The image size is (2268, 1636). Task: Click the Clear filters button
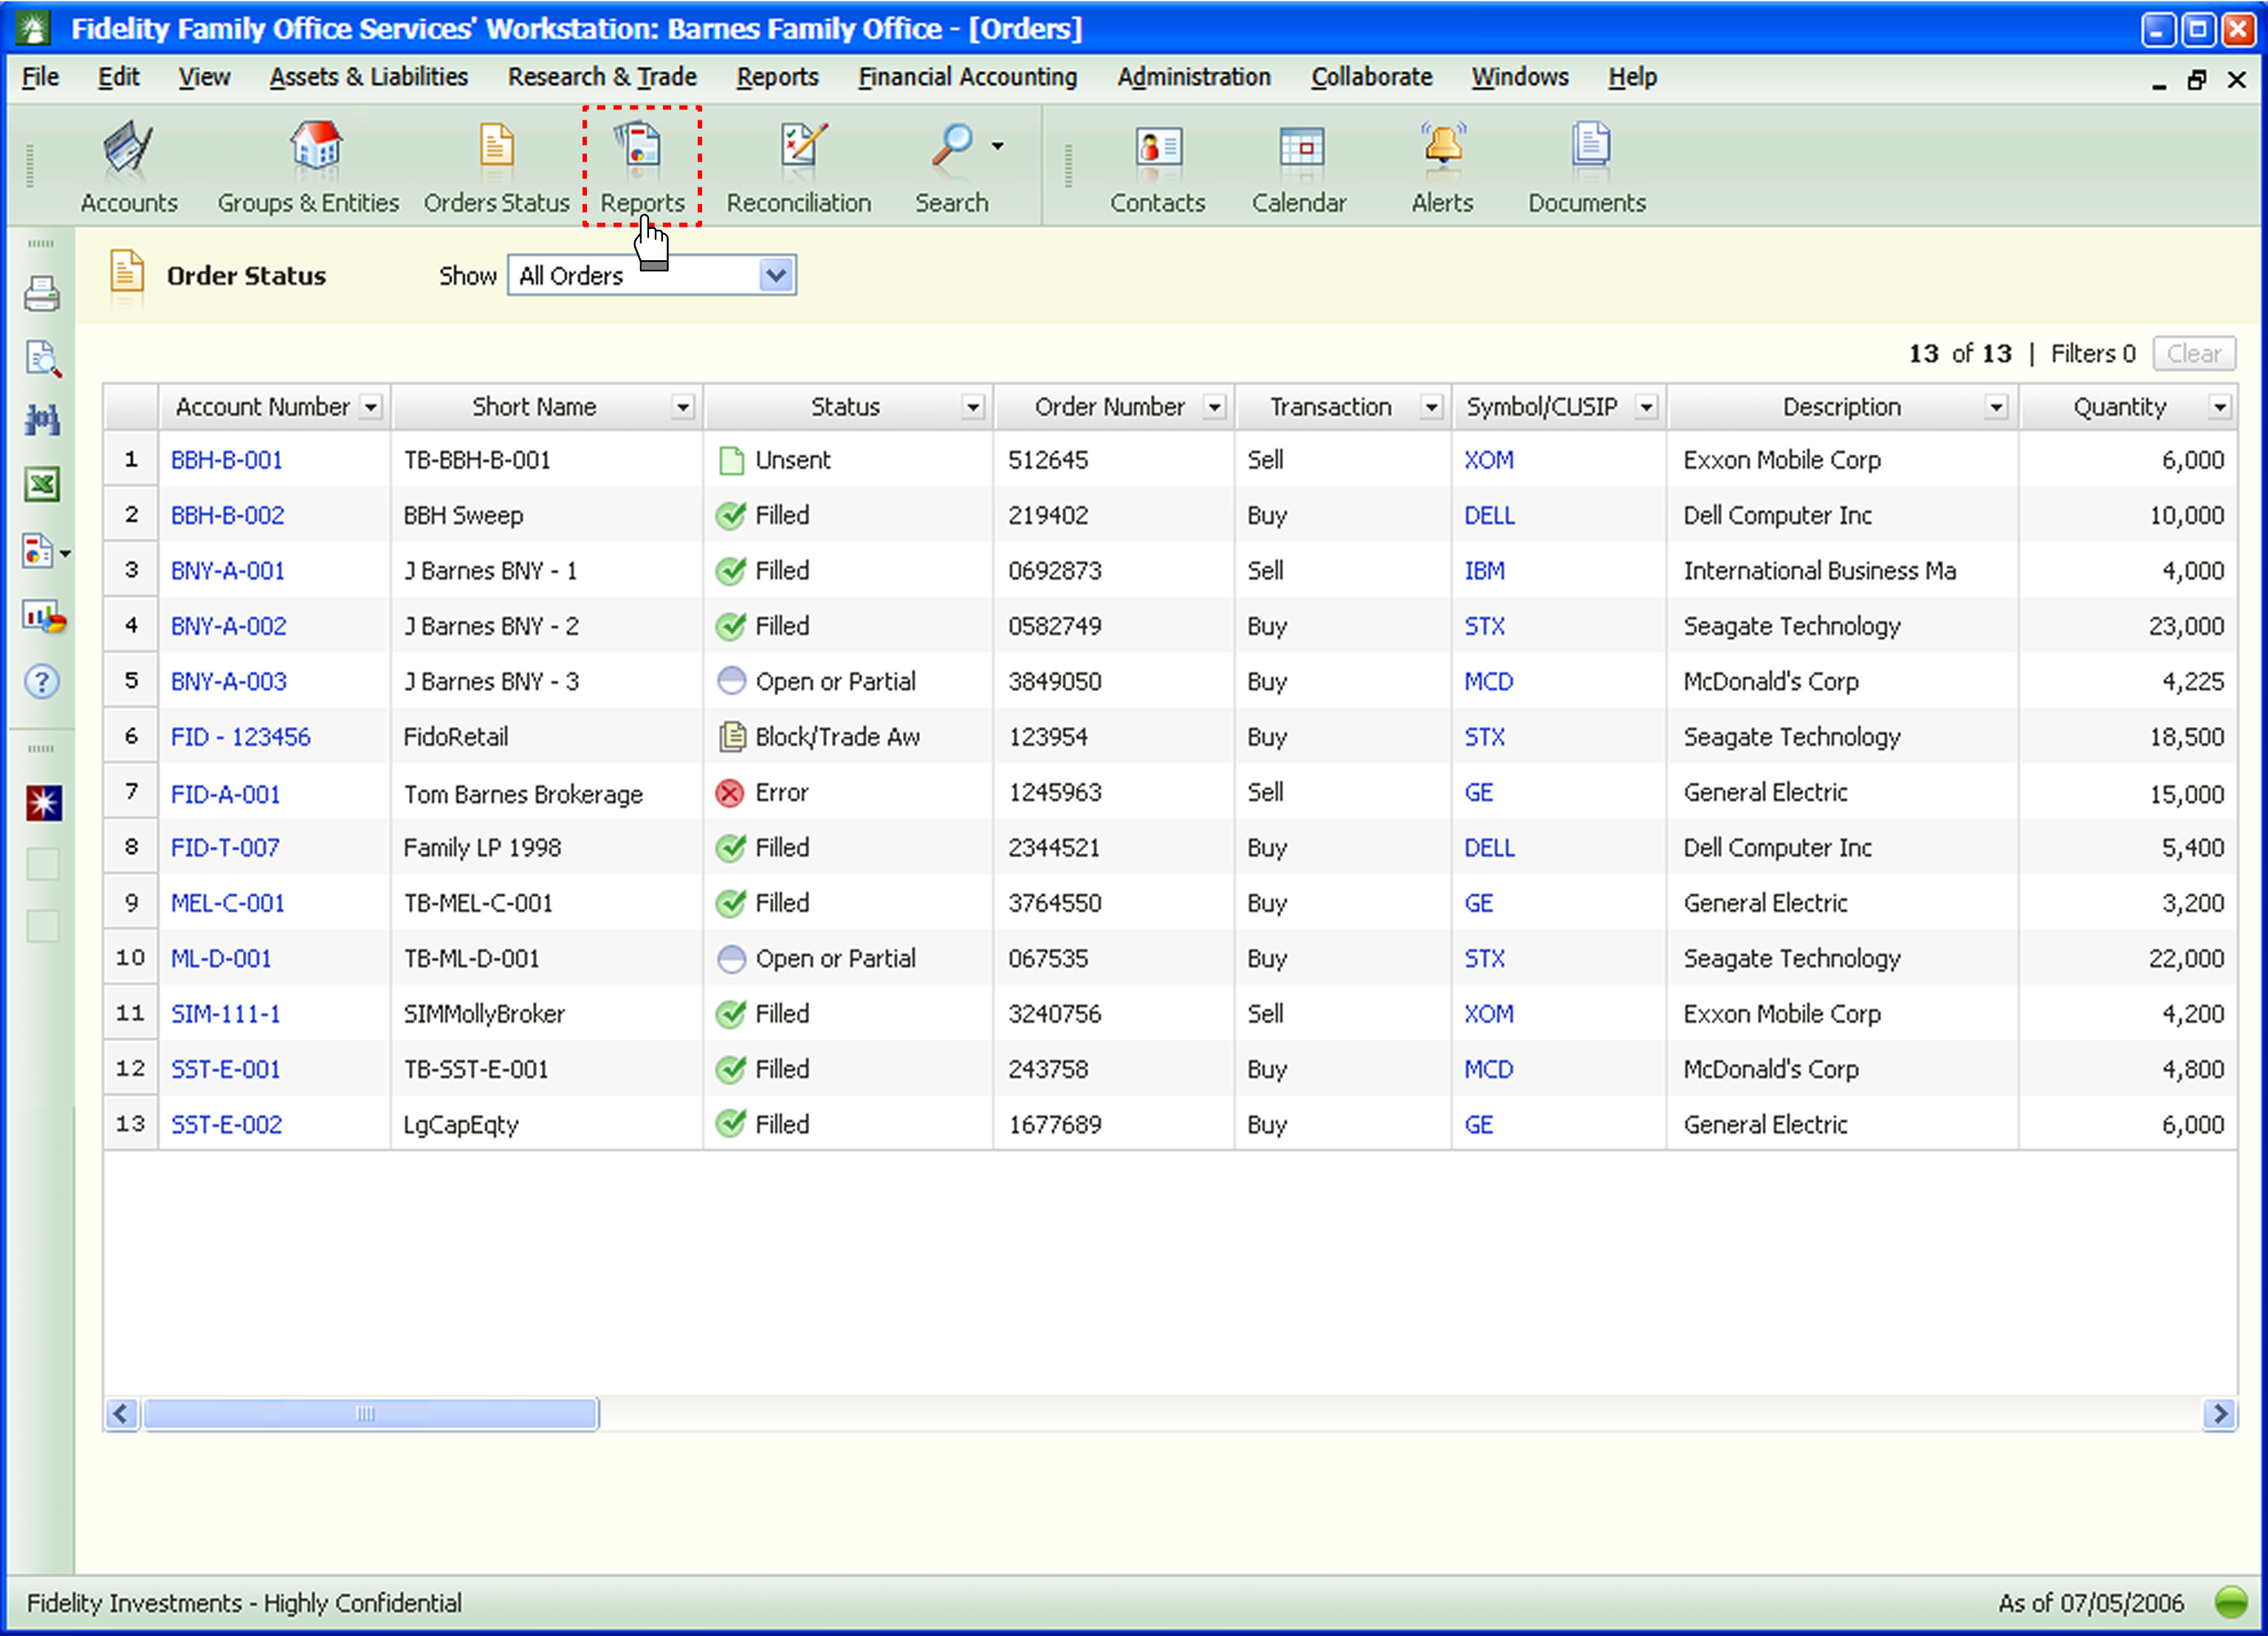[x=2194, y=353]
